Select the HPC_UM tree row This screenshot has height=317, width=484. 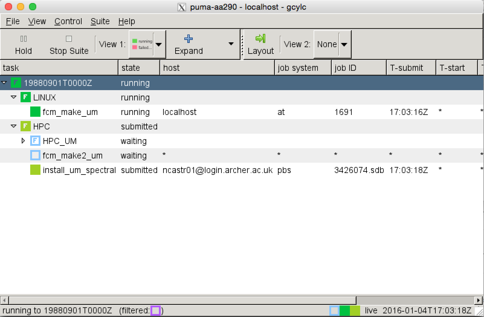point(242,141)
